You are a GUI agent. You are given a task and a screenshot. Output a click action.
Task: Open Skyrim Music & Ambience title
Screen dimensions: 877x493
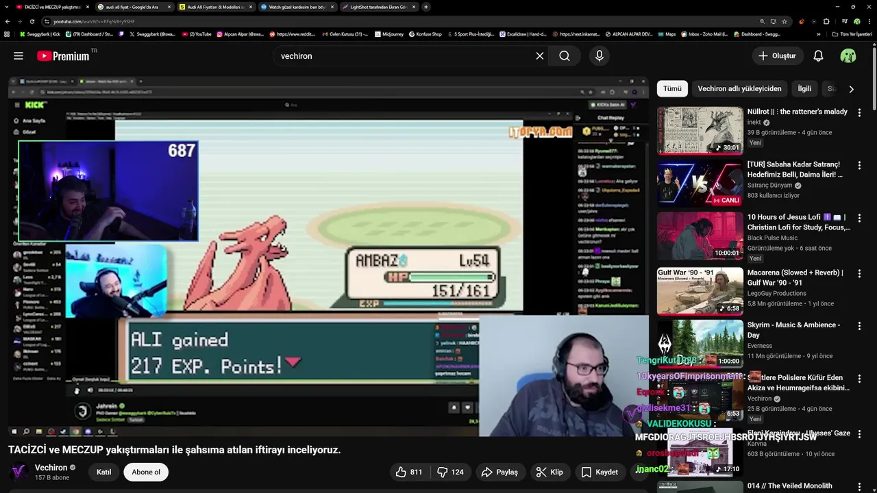(793, 330)
